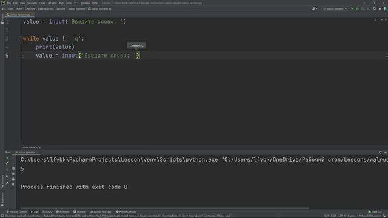Click the 4 spaces indent status entry
Screen dimensions: 388x218
(x=352, y=216)
